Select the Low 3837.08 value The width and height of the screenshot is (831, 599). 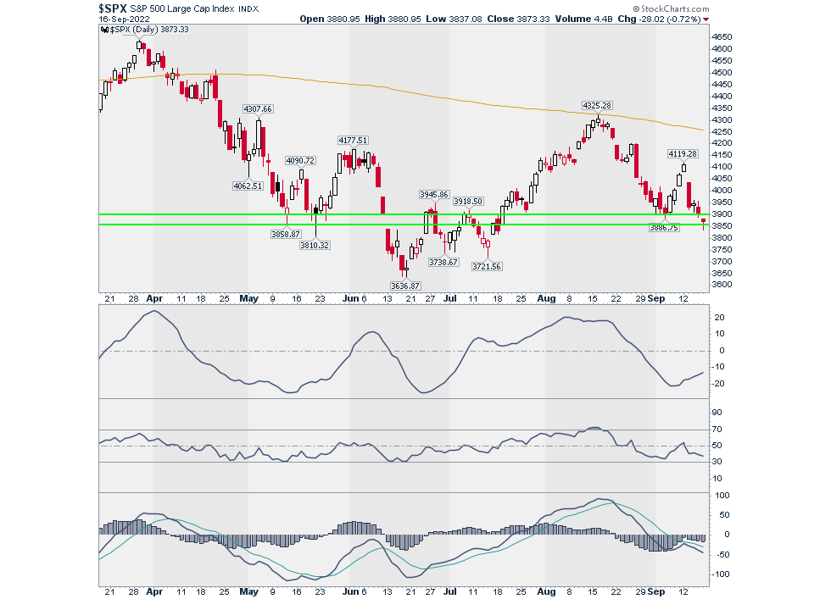click(454, 19)
